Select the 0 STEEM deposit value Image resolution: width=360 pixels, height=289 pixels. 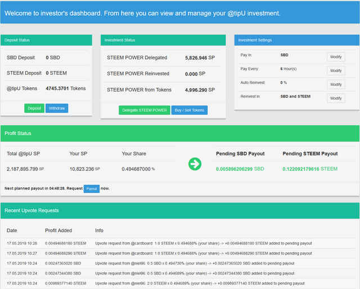[56, 73]
